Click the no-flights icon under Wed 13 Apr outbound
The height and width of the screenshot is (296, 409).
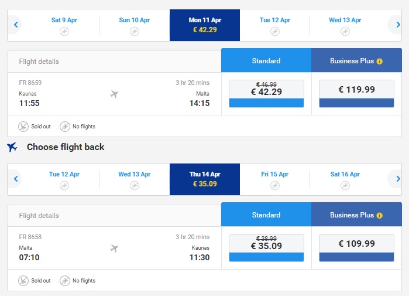point(345,32)
